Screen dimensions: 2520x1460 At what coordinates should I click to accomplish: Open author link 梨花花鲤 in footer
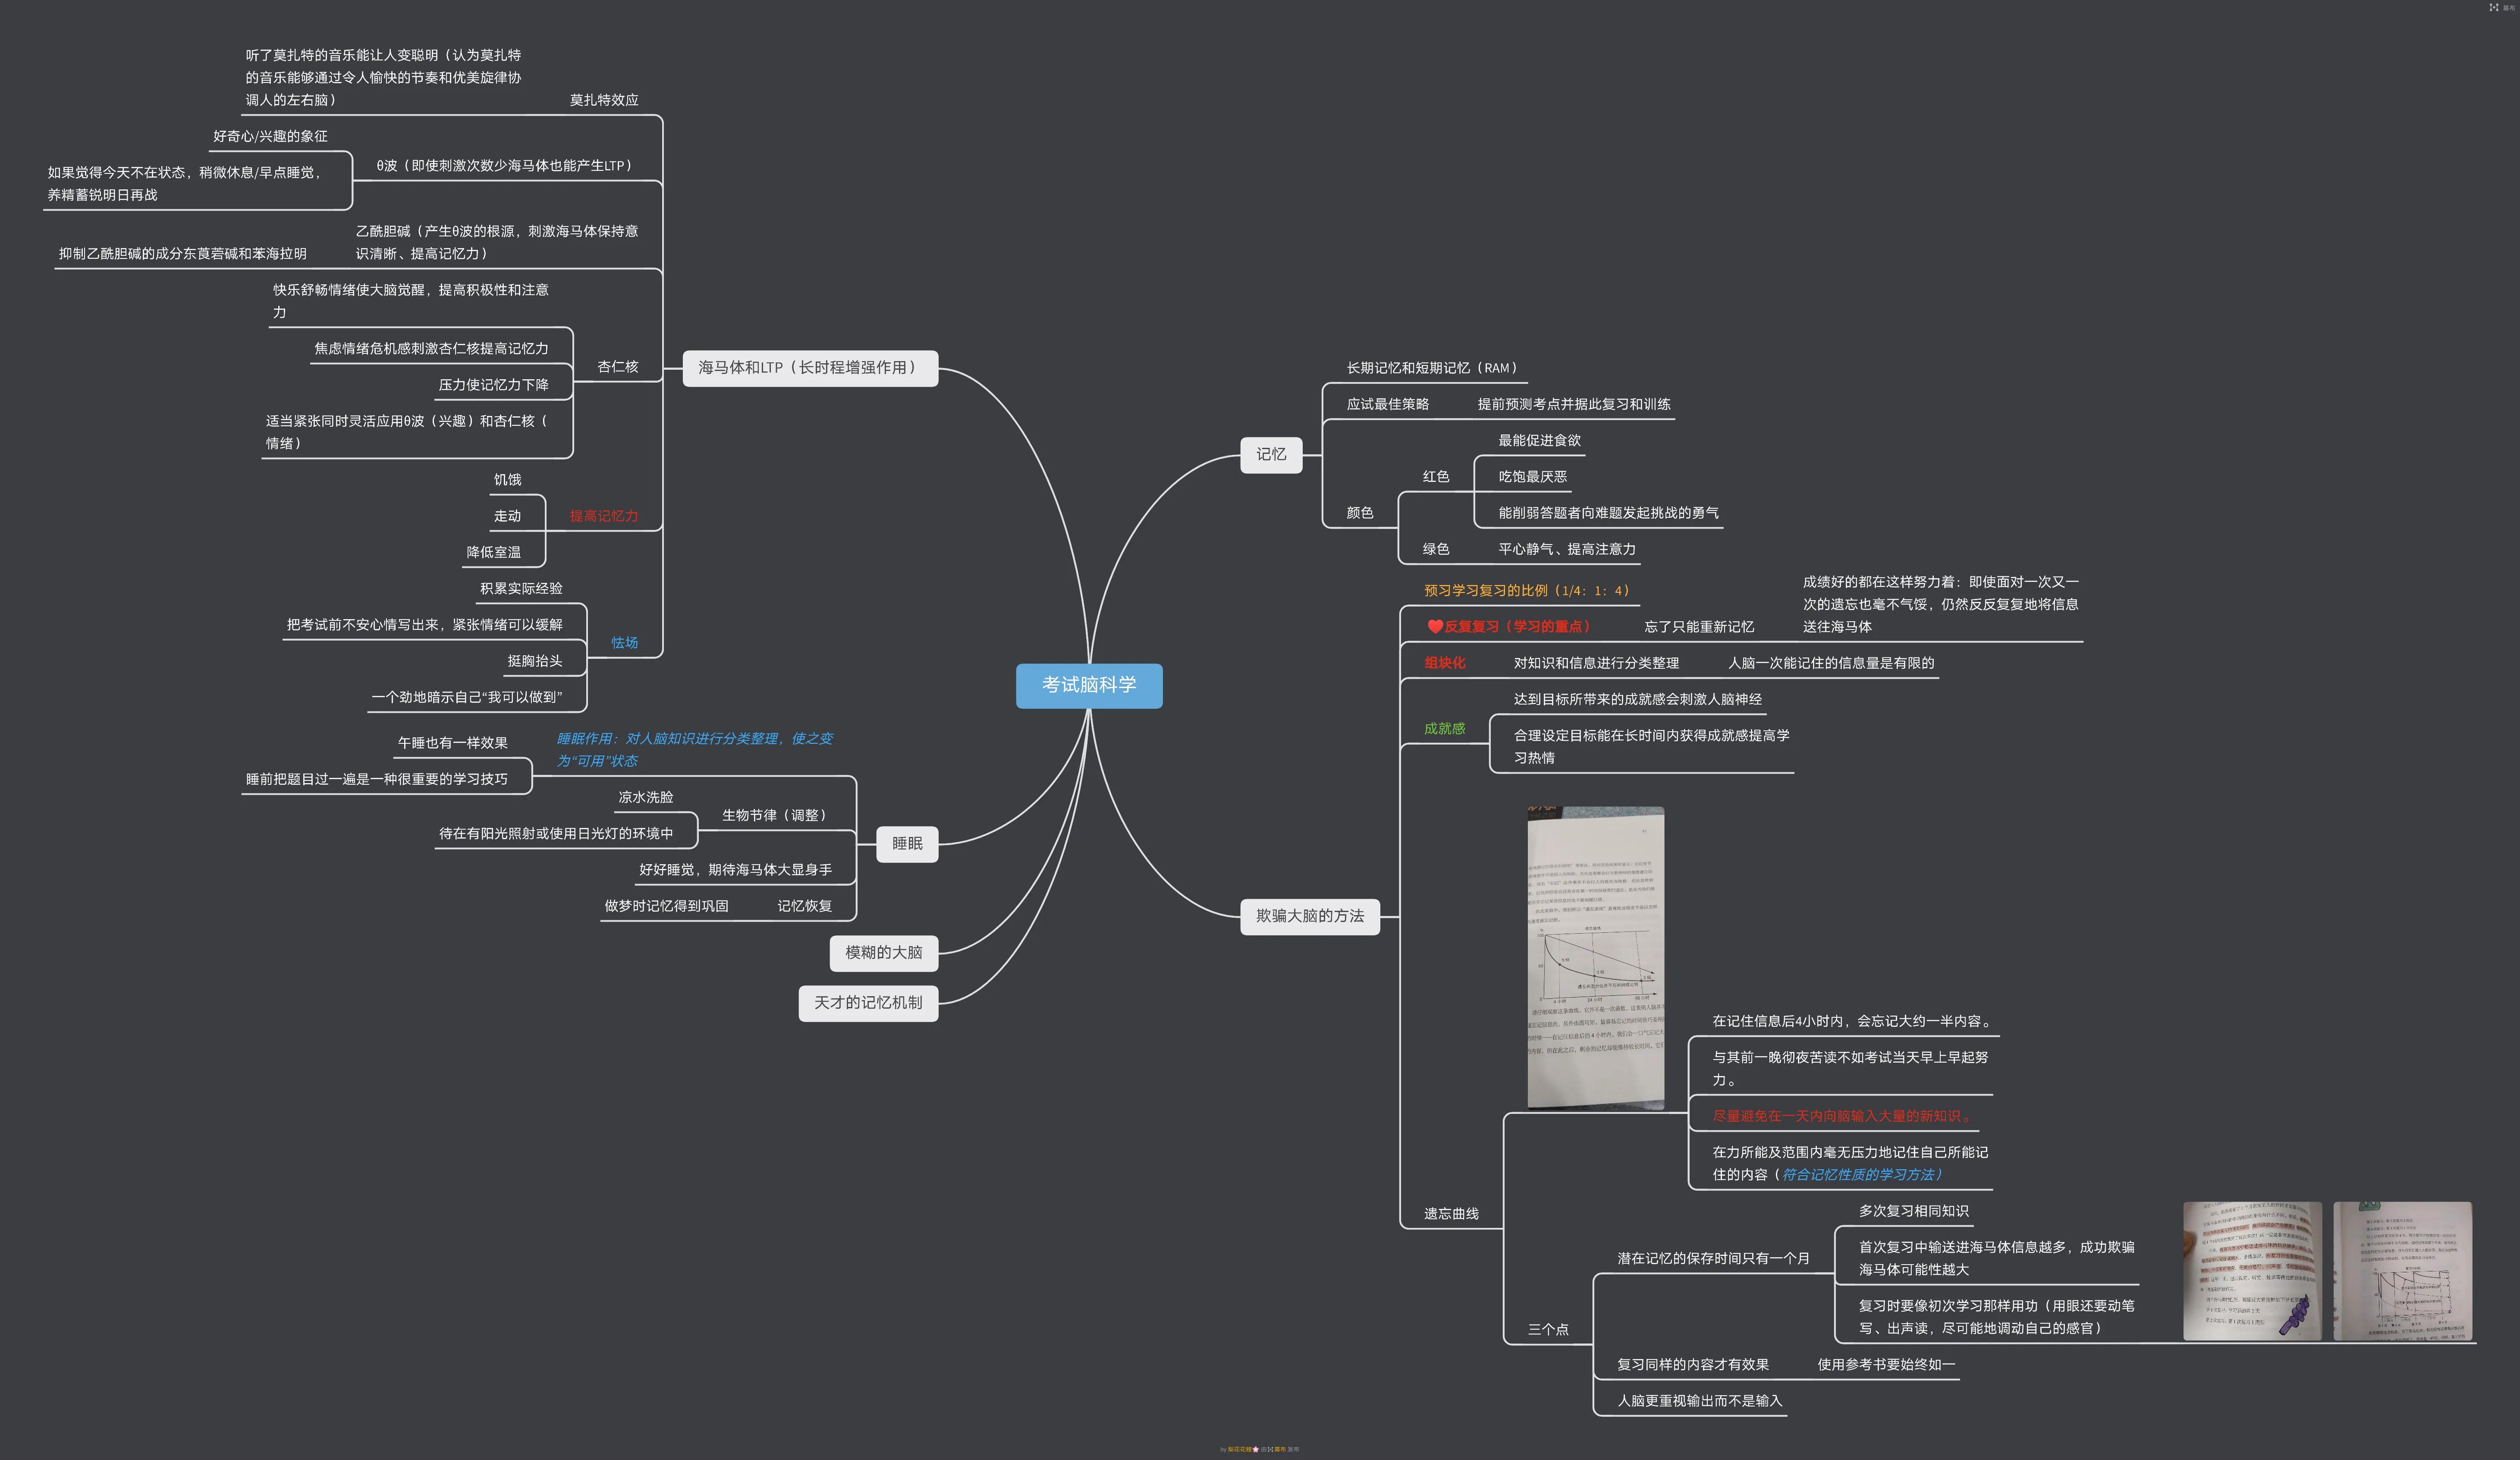coord(1240,1449)
